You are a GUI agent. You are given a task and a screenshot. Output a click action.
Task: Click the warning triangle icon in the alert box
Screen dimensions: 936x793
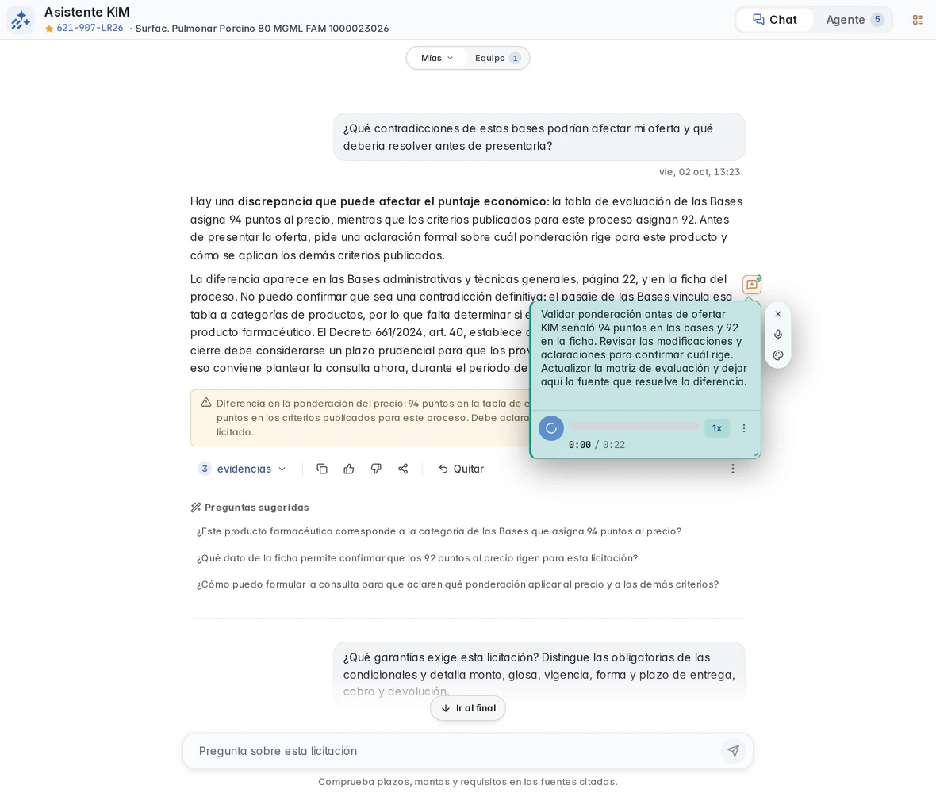206,403
